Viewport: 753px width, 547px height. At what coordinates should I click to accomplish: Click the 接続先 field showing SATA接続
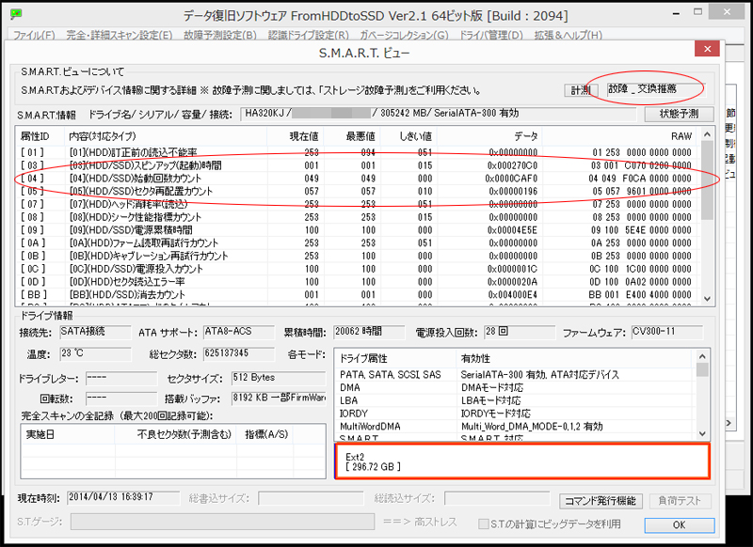[x=95, y=332]
